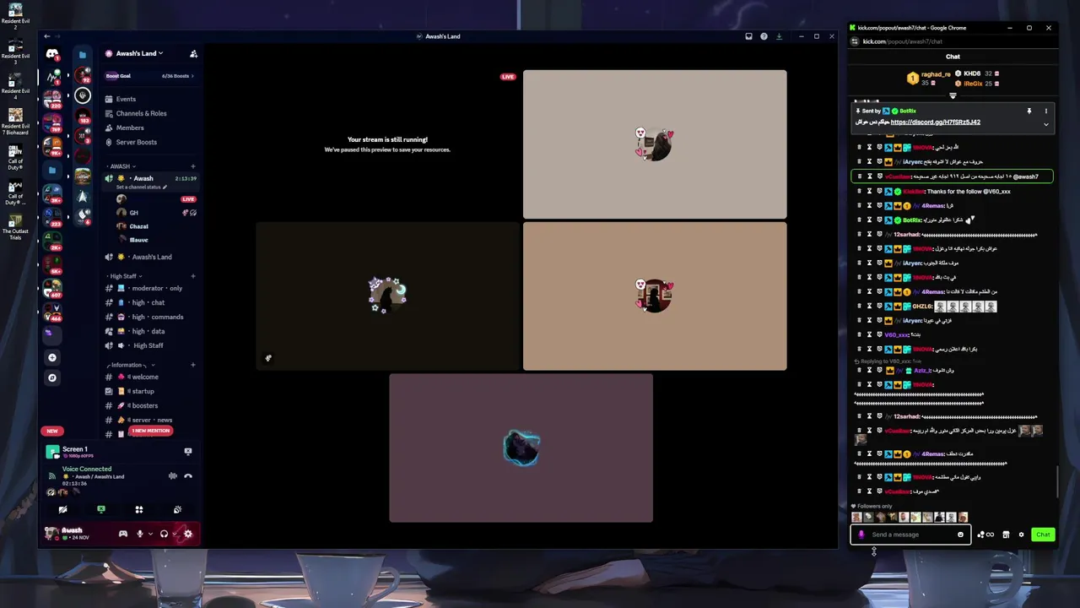Open Kick channel points infinity icon
Screen dimensions: 1080x608
(985, 535)
